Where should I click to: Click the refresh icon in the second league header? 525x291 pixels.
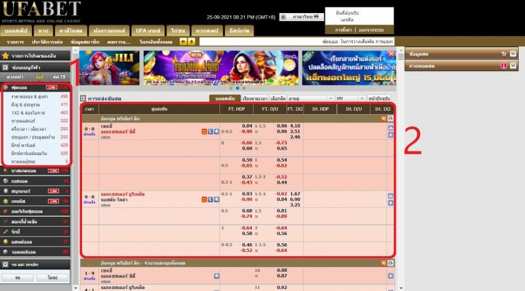pos(390,263)
